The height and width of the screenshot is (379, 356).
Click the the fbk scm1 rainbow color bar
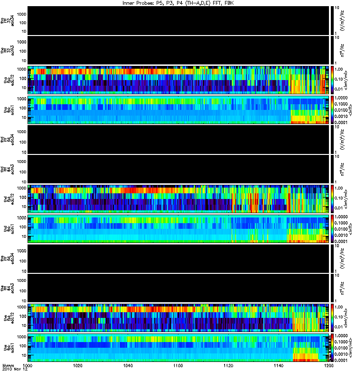point(332,348)
